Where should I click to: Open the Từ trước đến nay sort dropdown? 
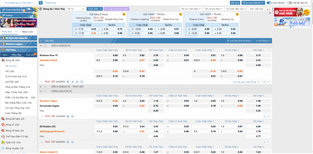click(236, 9)
